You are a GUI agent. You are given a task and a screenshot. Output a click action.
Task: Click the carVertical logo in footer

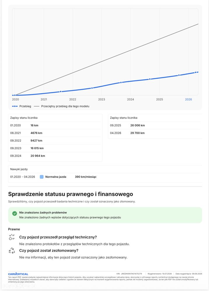point(18,274)
